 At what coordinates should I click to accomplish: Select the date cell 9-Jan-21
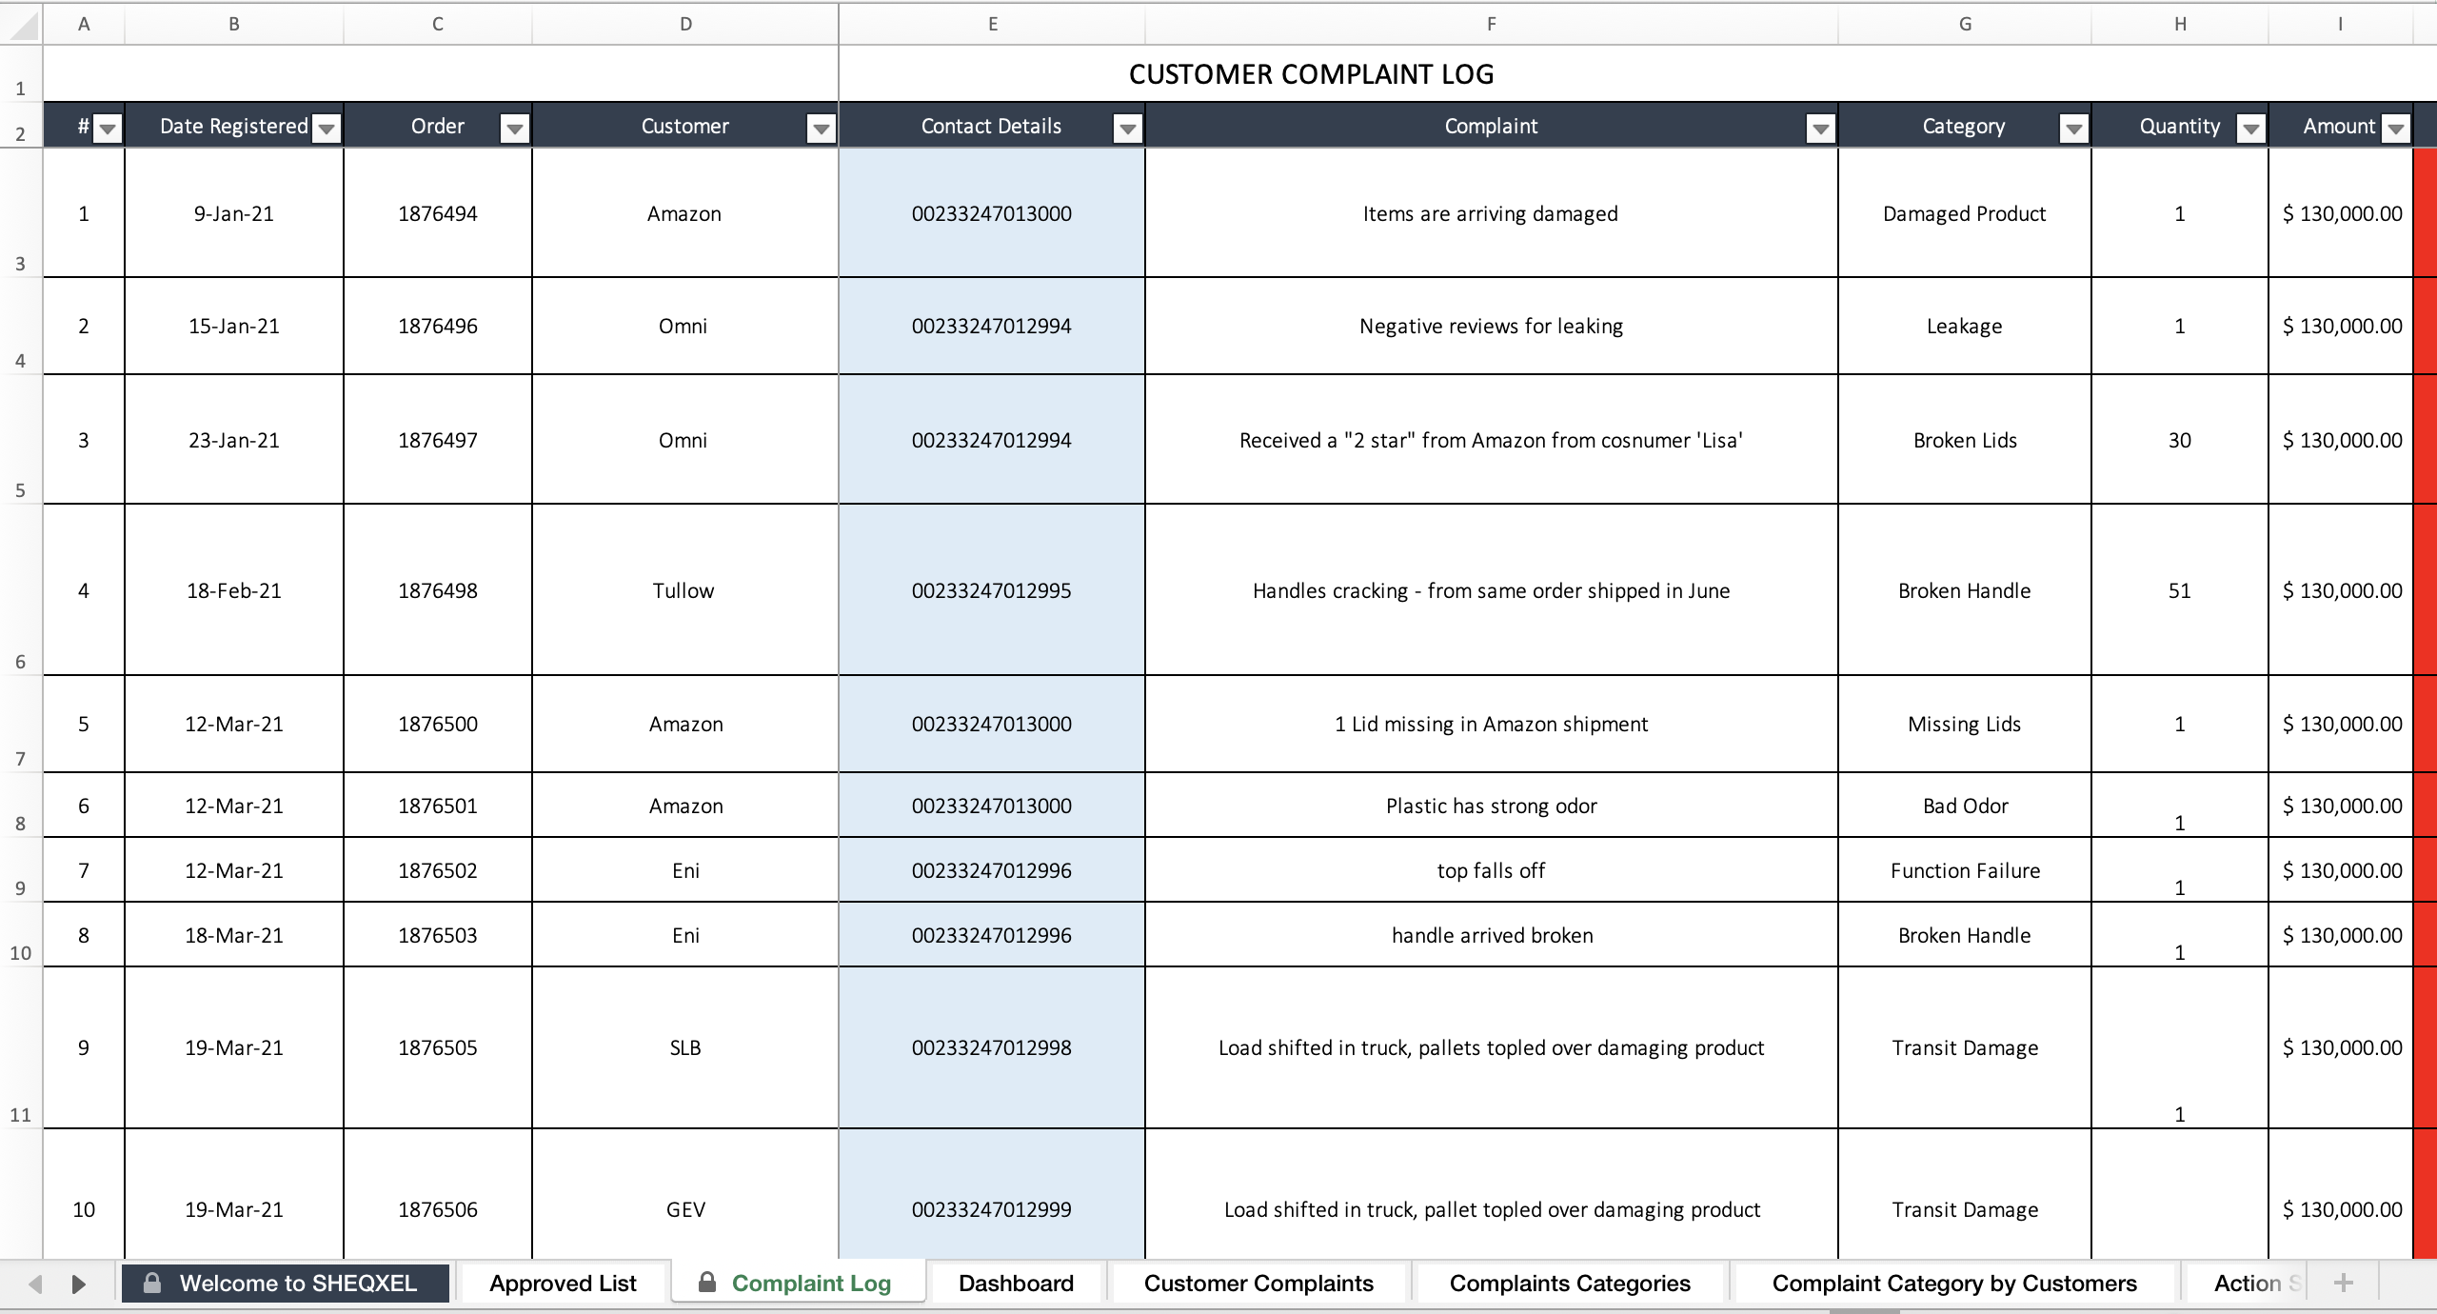point(233,213)
